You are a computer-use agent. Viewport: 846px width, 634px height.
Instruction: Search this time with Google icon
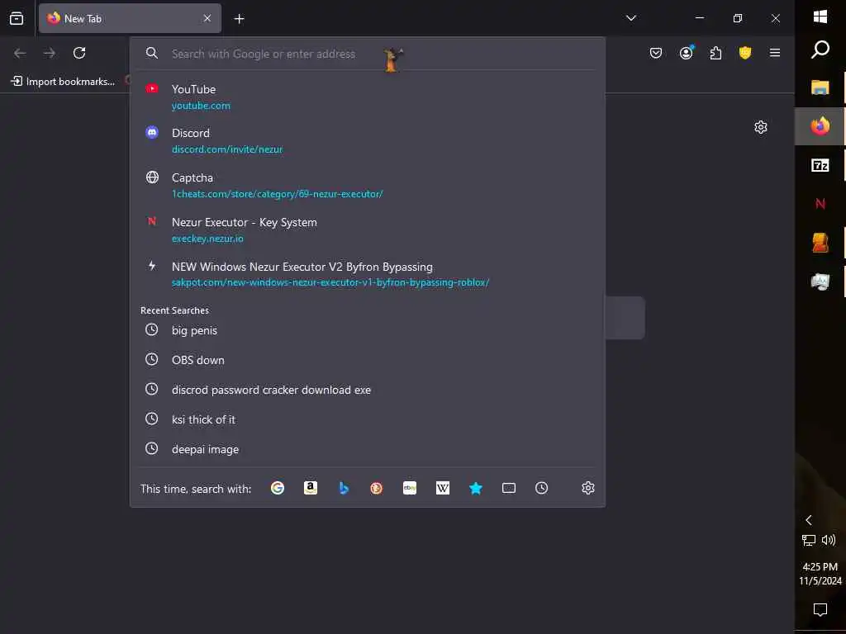click(278, 489)
